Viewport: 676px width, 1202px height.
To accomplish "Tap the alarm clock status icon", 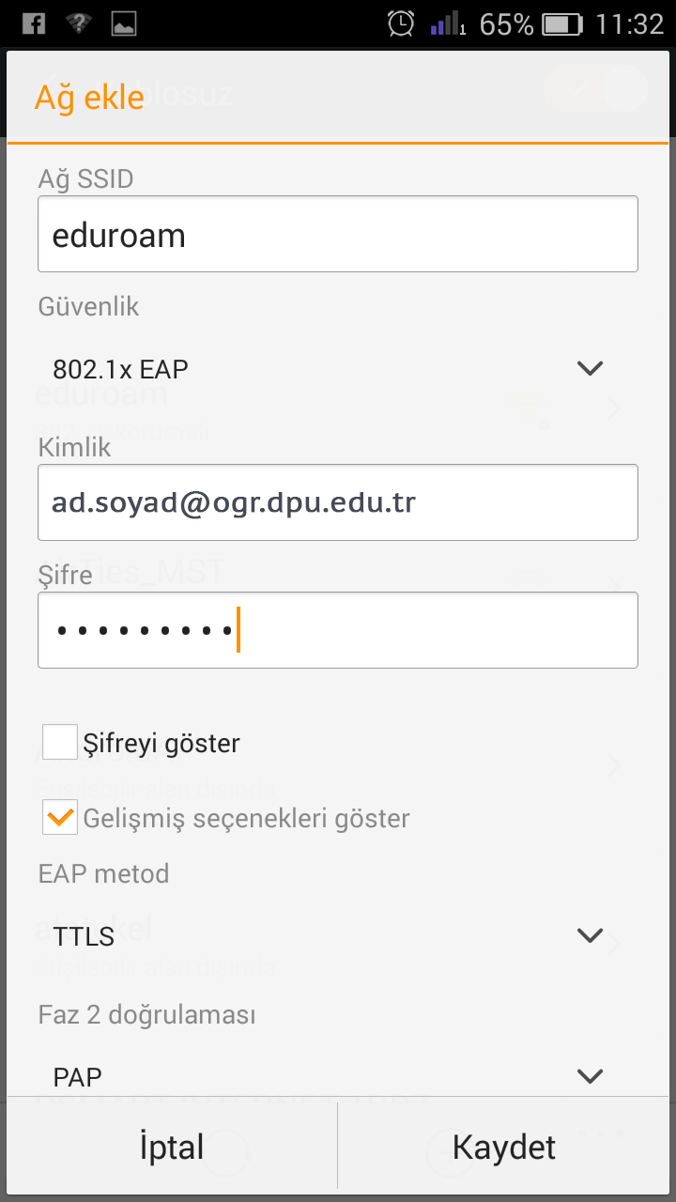I will point(401,23).
